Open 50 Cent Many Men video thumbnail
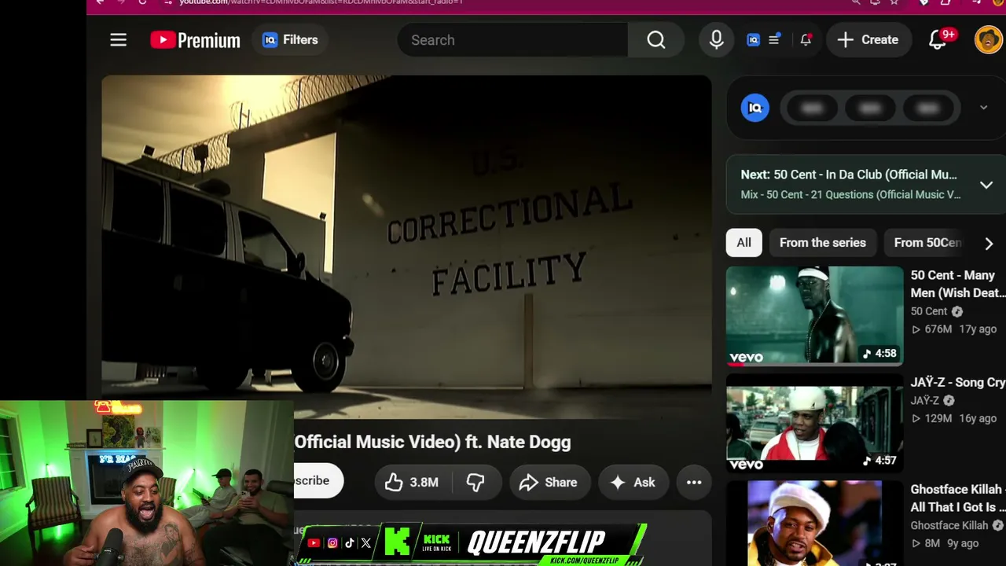Screen dimensions: 1006x566 click(815, 316)
